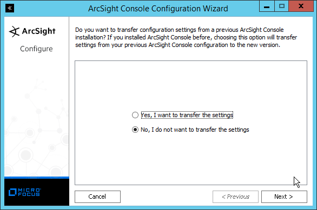Click the ArcSight star logo in sidebar
This screenshot has height=210, width=317.
(x=15, y=31)
